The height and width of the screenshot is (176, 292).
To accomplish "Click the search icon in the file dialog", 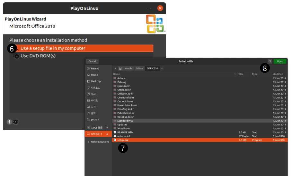I will [270, 61].
